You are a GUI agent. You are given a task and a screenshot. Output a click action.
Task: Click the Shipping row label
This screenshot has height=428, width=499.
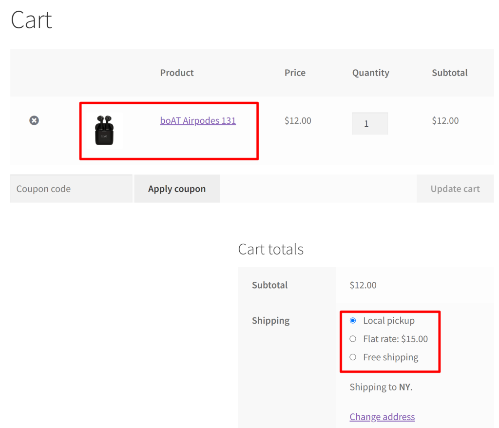[271, 321]
